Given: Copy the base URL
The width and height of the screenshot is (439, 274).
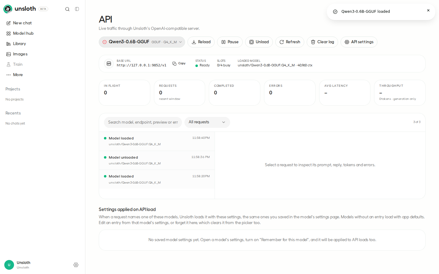Looking at the screenshot, I should (179, 63).
